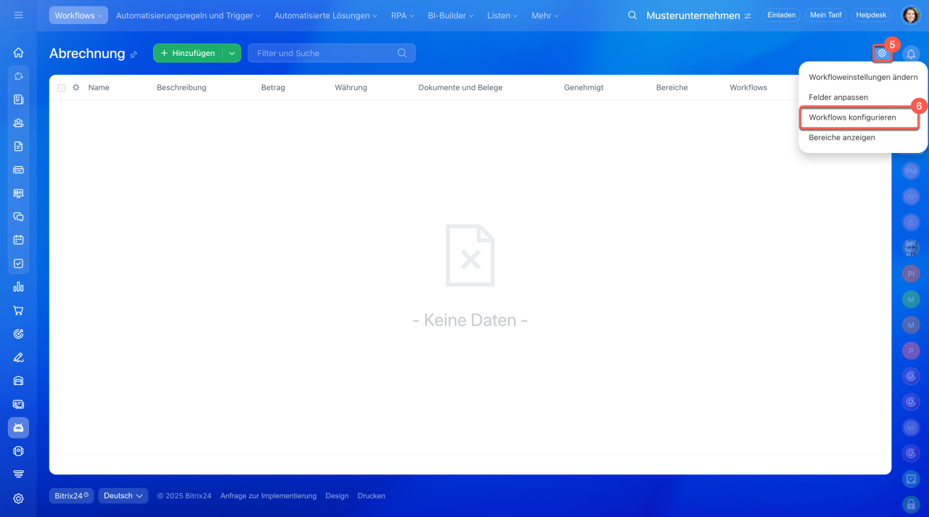Click the Beschreibung column header
929x517 pixels.
[181, 88]
